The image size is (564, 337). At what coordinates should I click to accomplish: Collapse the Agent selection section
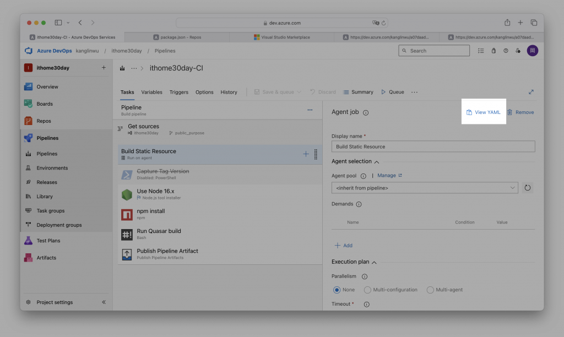coord(377,162)
